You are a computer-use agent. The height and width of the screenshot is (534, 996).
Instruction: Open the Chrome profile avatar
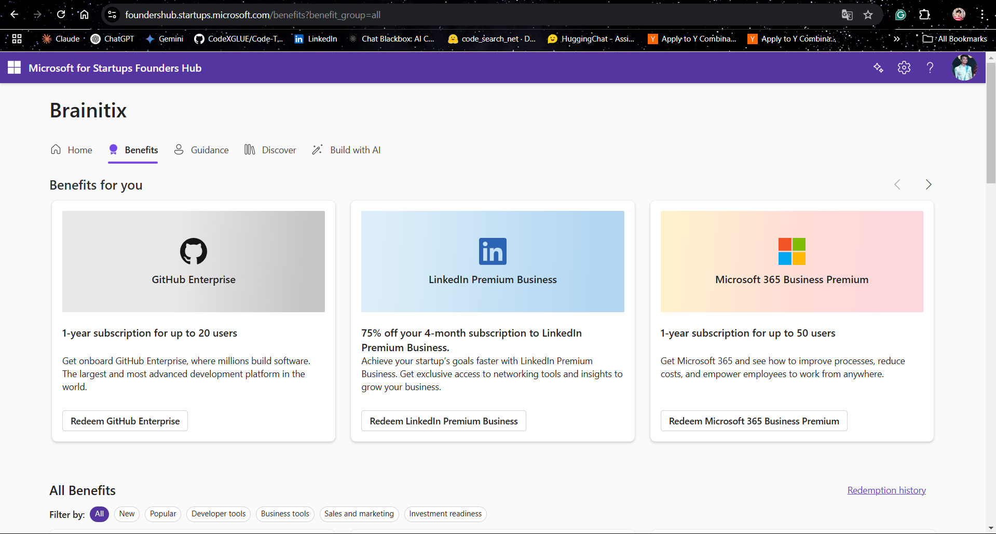pyautogui.click(x=959, y=15)
